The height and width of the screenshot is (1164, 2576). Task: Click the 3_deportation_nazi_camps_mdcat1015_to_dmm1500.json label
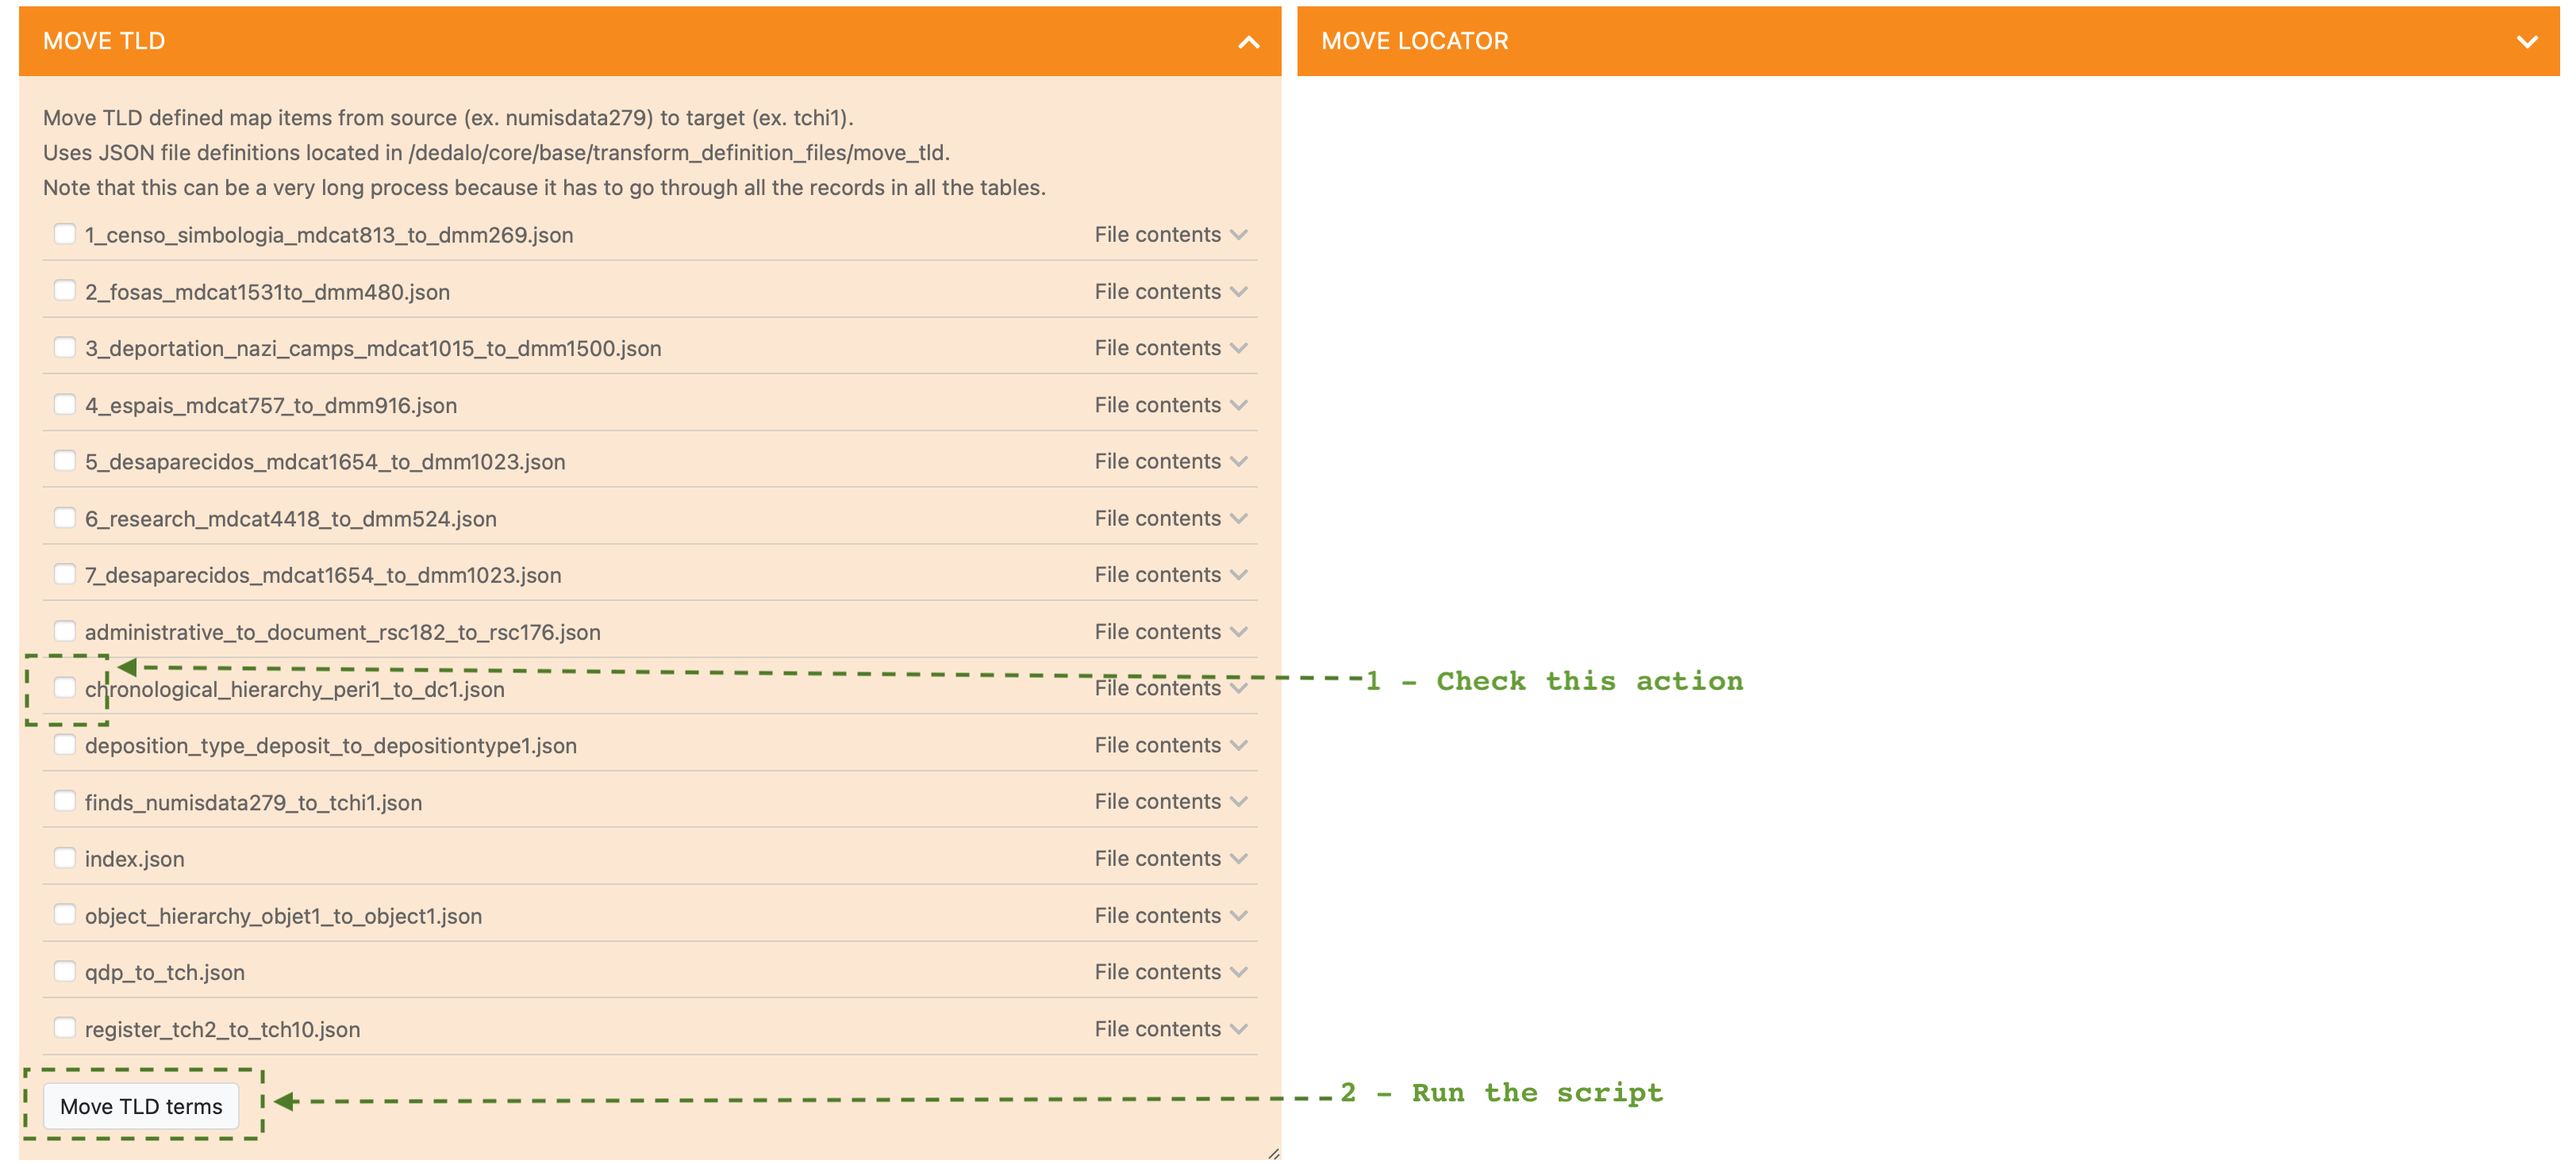coord(373,349)
